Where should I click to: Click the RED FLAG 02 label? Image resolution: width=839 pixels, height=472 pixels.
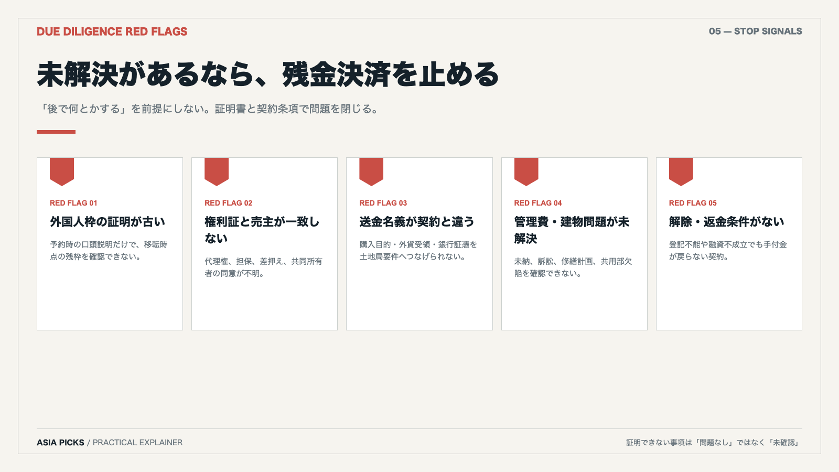tap(228, 203)
